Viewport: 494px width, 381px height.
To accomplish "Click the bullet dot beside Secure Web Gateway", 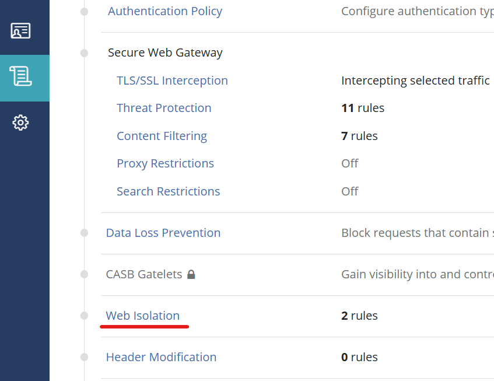I will 85,53.
